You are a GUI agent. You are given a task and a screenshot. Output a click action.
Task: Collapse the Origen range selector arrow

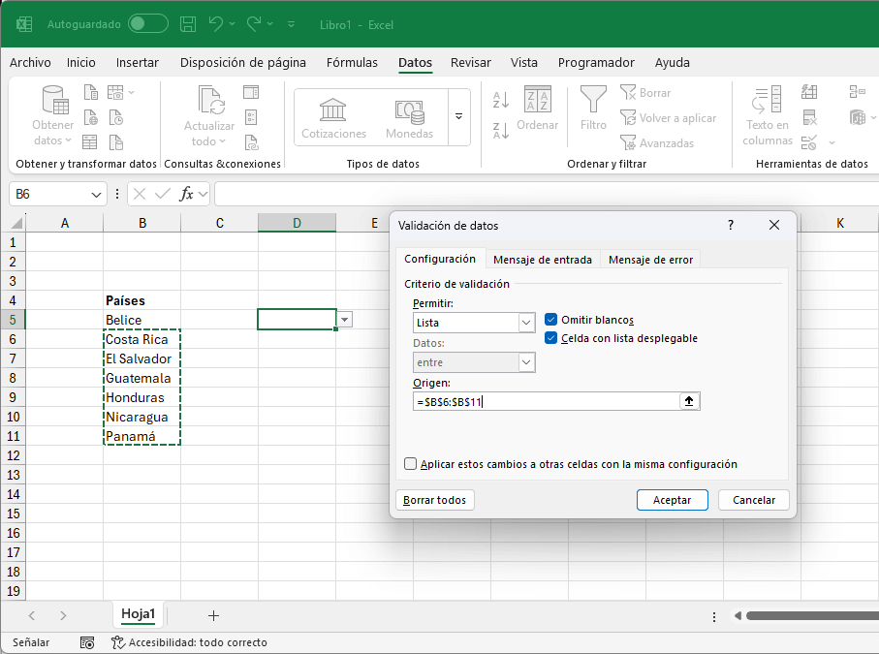pos(689,401)
